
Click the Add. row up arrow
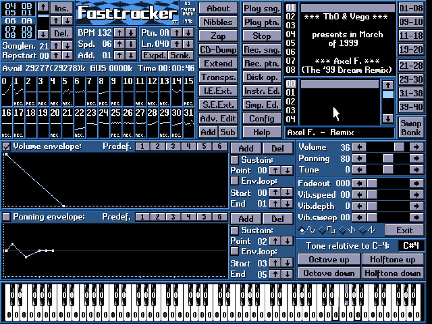click(x=119, y=55)
